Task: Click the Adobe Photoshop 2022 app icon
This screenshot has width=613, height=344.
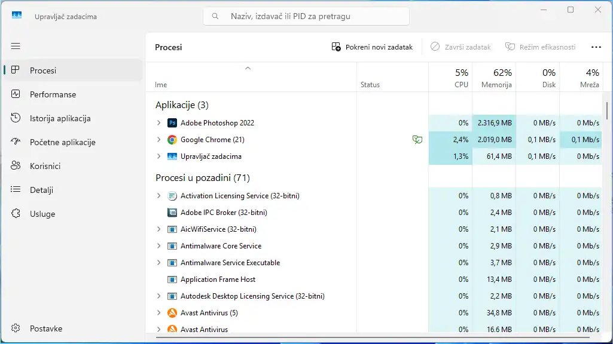Action: pyautogui.click(x=172, y=122)
